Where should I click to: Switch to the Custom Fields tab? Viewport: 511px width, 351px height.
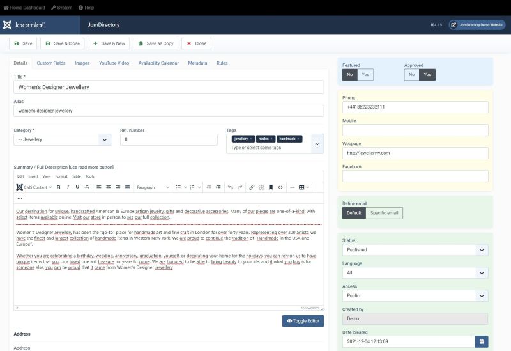pos(51,63)
